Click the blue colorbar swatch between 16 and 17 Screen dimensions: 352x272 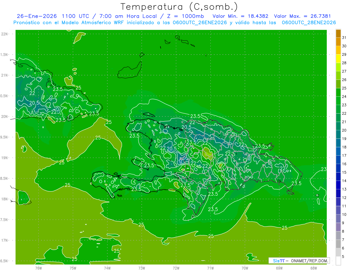pyautogui.click(x=338, y=160)
